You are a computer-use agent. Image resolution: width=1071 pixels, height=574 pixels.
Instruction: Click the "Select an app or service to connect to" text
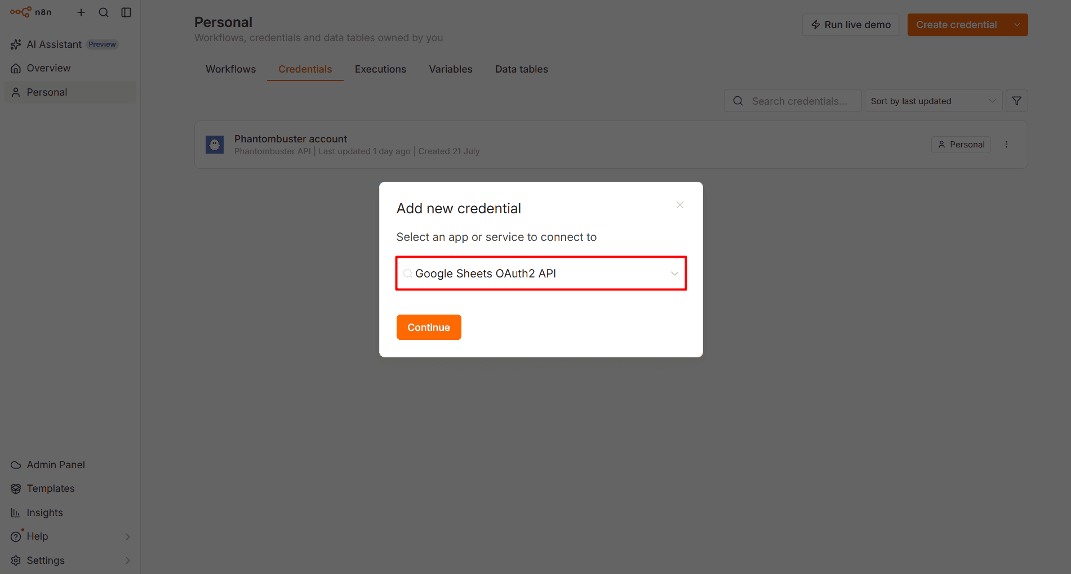coord(496,237)
